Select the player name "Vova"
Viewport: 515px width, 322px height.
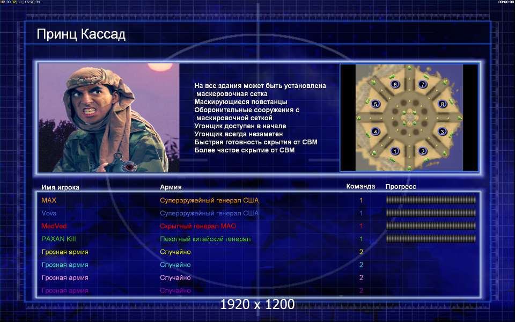pos(49,213)
